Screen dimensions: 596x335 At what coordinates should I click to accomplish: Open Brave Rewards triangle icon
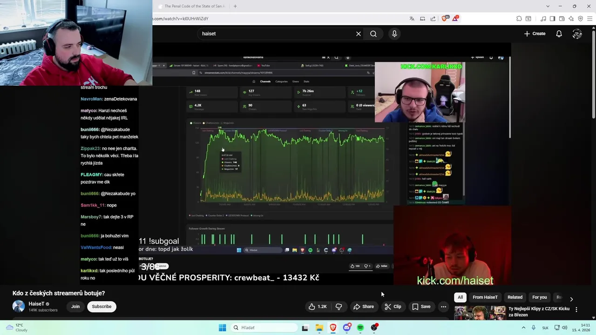pyautogui.click(x=455, y=19)
